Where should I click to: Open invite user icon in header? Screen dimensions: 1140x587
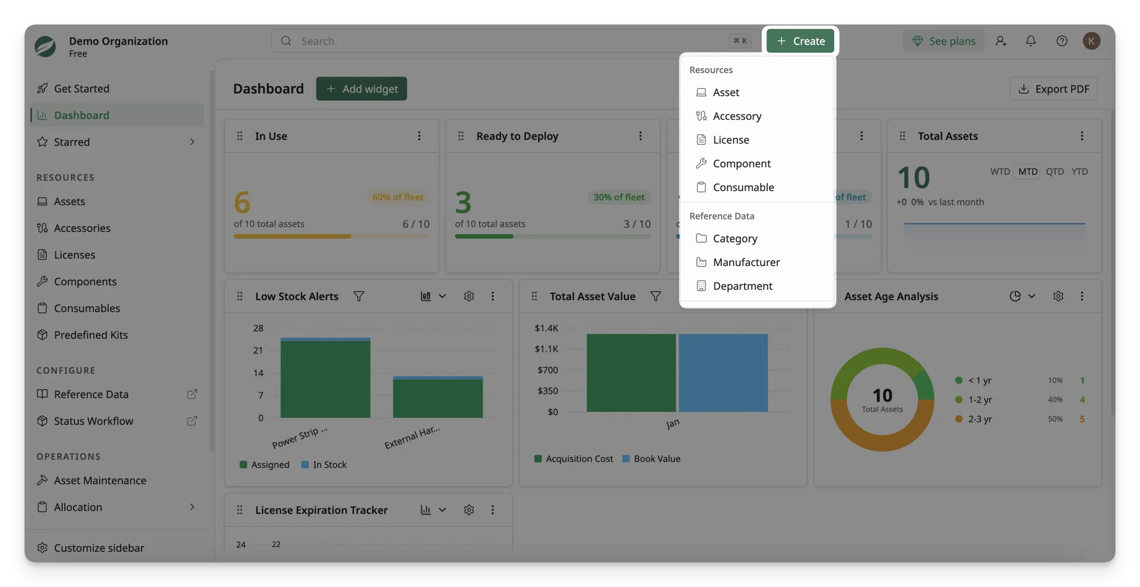point(1001,41)
